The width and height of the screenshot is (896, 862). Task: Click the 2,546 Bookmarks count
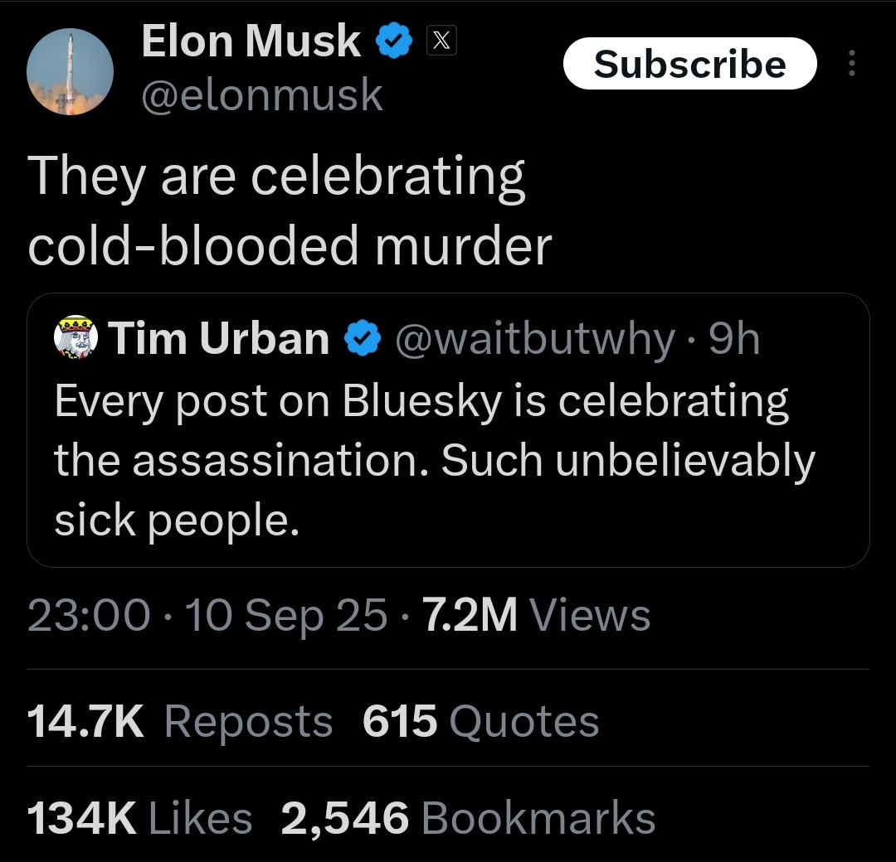click(x=468, y=818)
